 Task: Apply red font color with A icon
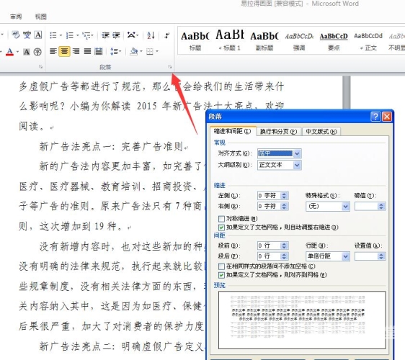[10, 52]
